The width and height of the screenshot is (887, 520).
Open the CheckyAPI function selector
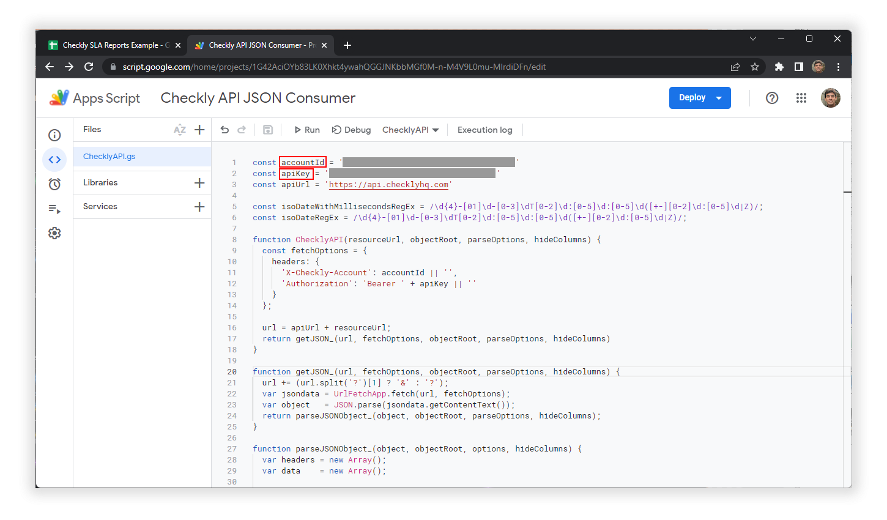point(410,129)
